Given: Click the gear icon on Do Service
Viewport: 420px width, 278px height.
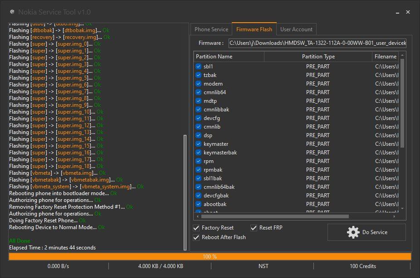Looking at the screenshot, I should (353, 232).
